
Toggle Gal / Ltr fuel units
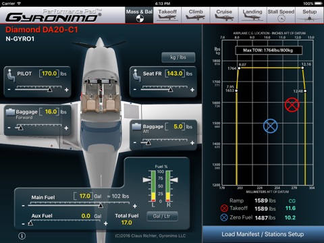coord(162,216)
